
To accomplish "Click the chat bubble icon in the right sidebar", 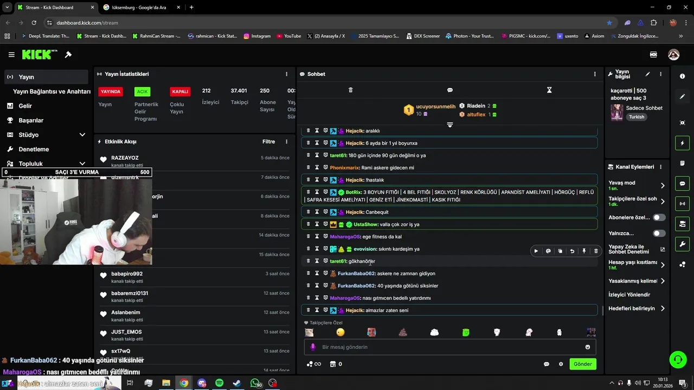I will (682, 184).
